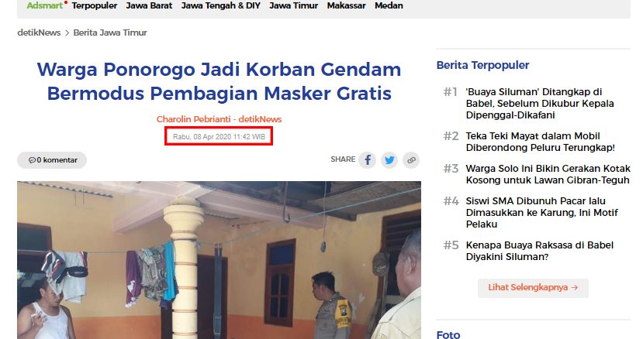Screen dimensions: 643x339
Task: Open Adsmart menu item
Action: (x=47, y=5)
